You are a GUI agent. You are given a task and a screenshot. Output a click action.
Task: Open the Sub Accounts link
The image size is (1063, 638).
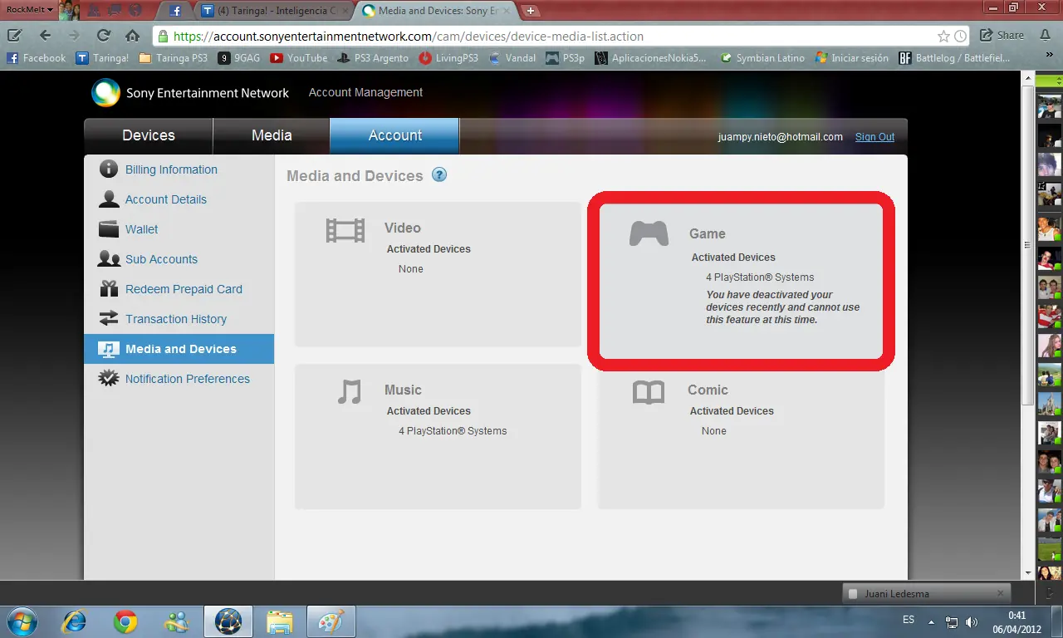pos(161,259)
